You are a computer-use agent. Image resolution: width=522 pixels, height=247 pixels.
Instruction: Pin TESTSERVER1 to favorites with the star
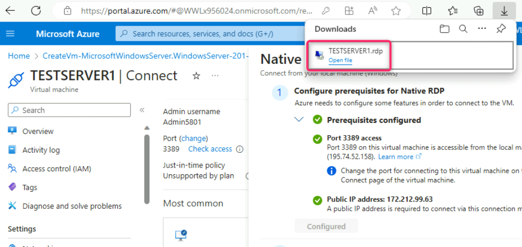[196, 76]
